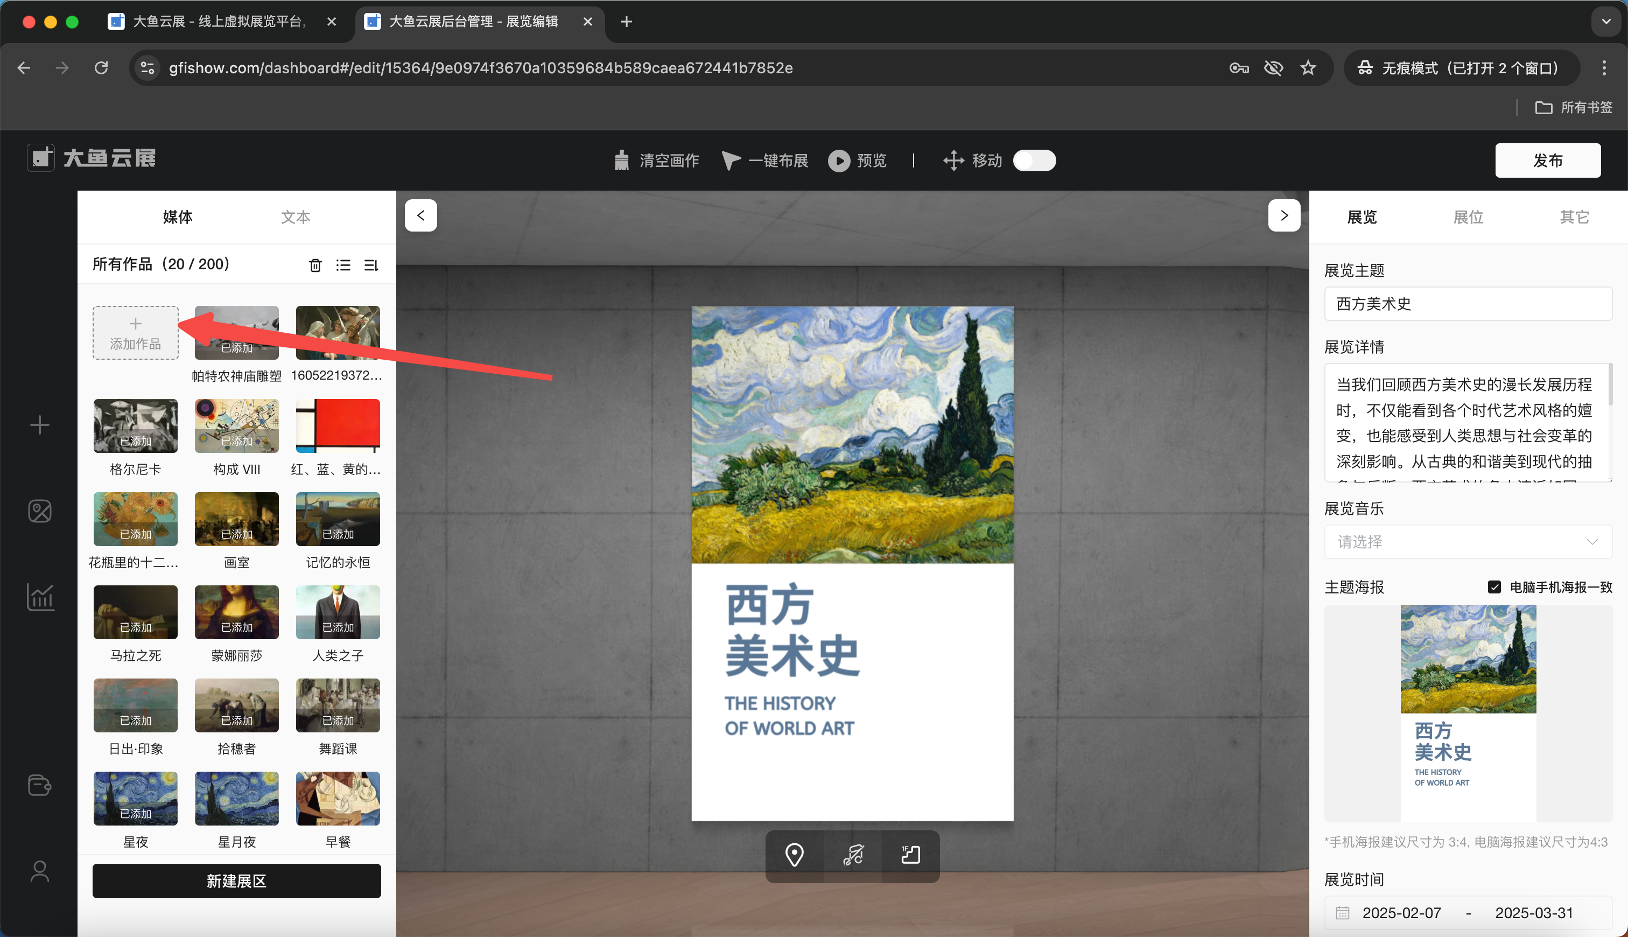Open the statistics chart icon in sidebar
Viewport: 1628px width, 937px height.
40,597
